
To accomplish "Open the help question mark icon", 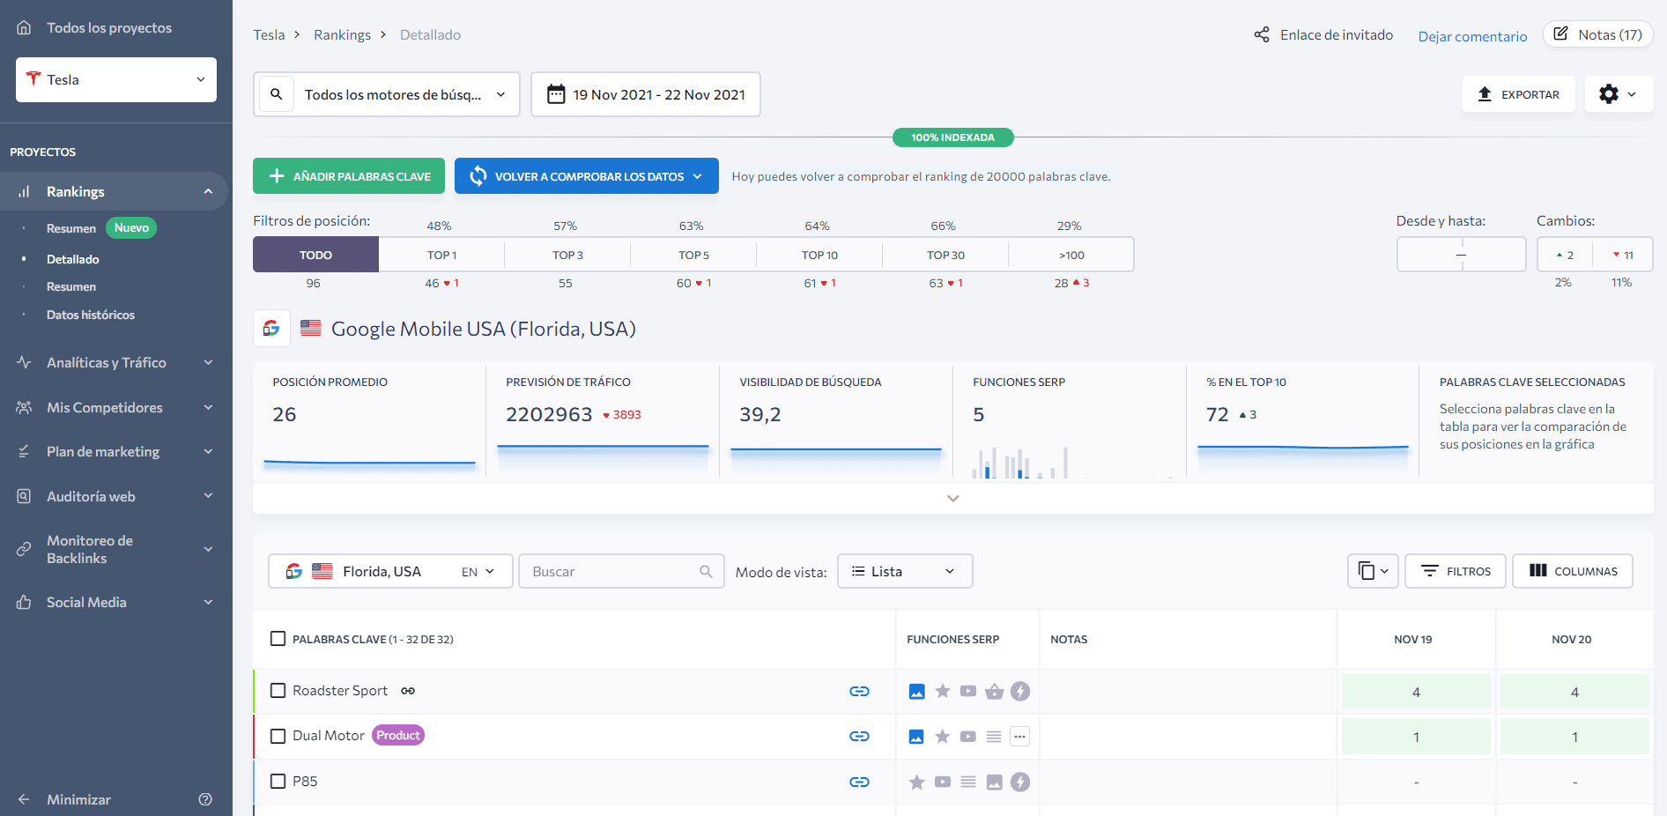I will (205, 799).
